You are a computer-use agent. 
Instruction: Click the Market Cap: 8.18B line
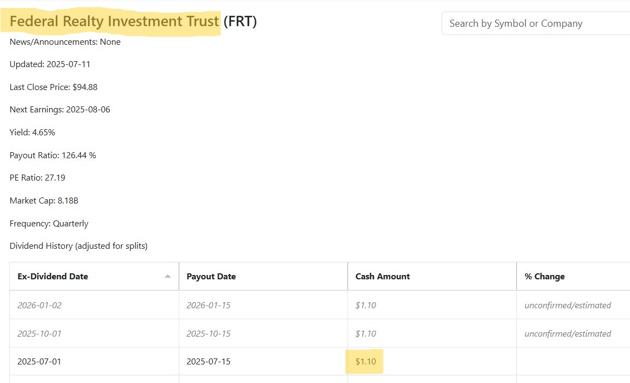tap(44, 201)
